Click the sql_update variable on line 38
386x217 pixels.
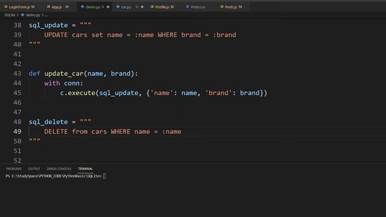pos(48,25)
